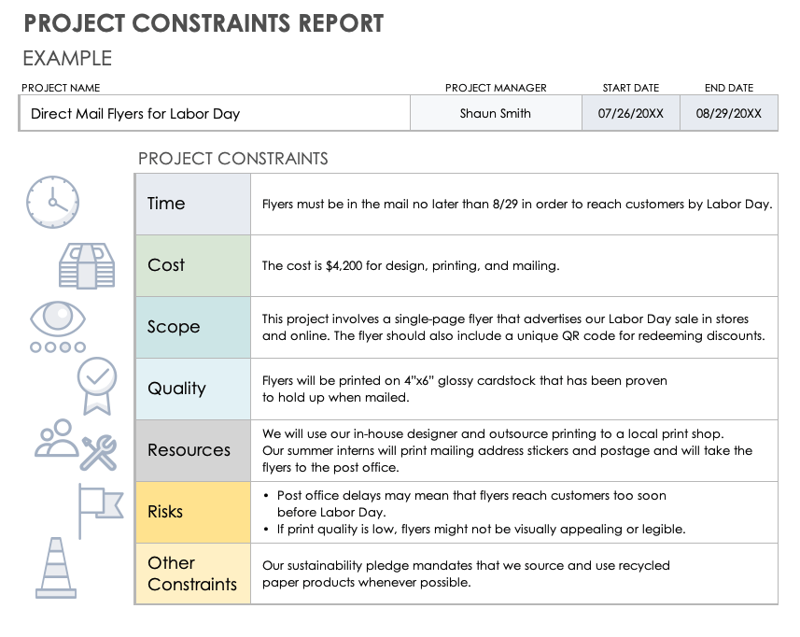The image size is (800, 637).
Task: Click the wrench and screwdriver icon
Action: [98, 453]
